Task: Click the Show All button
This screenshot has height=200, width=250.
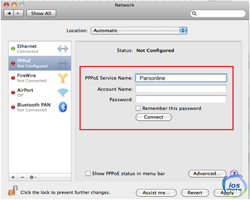Action: click(41, 13)
